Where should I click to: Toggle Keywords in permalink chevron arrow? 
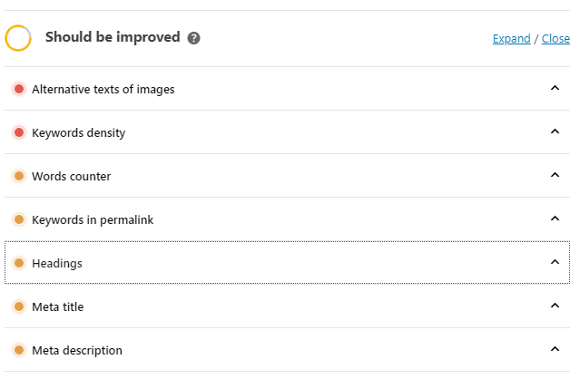555,219
